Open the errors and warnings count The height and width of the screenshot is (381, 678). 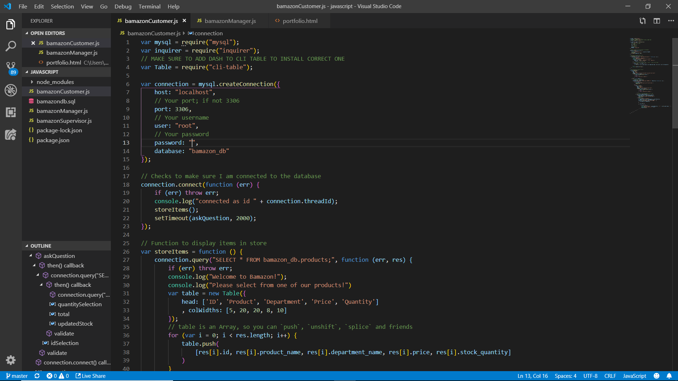58,376
